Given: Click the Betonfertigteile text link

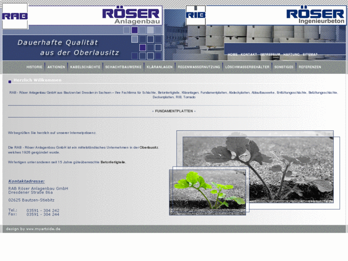Looking at the screenshot, I should tap(113, 162).
